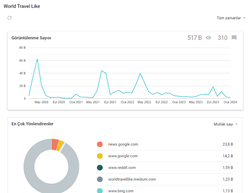Click the eye views icon beside 517 B
The height and width of the screenshot is (193, 249).
pyautogui.click(x=208, y=38)
